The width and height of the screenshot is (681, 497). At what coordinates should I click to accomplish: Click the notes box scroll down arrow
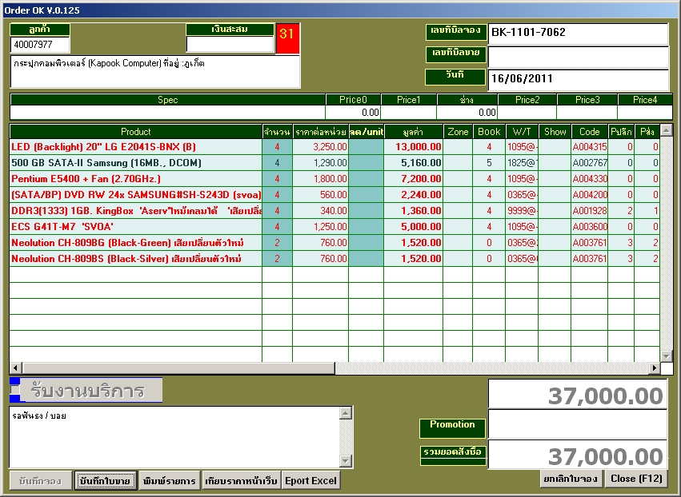345,461
